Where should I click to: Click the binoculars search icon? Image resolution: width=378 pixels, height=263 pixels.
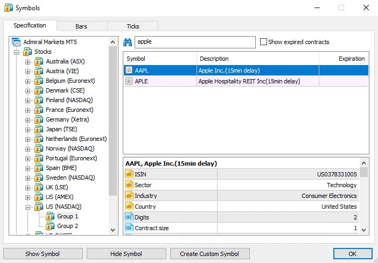pos(128,42)
